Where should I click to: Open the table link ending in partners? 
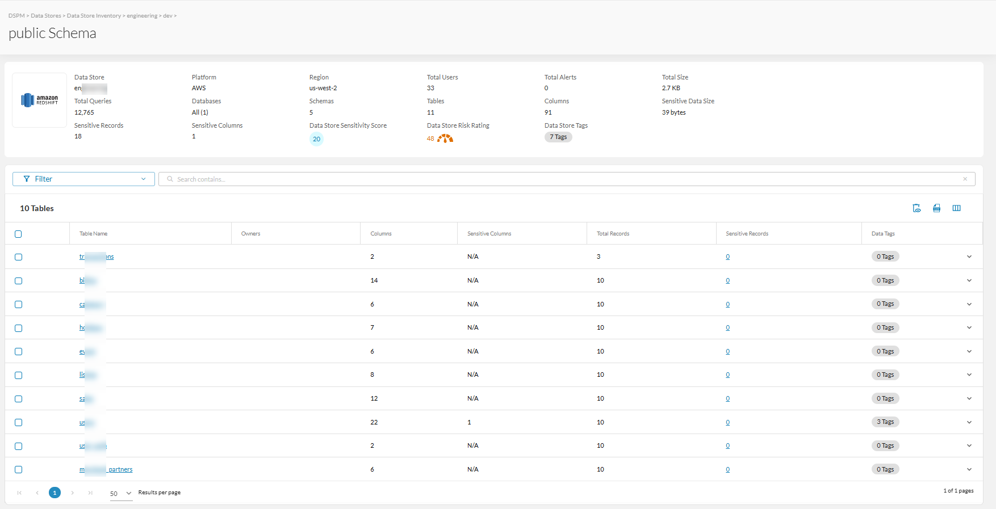106,469
